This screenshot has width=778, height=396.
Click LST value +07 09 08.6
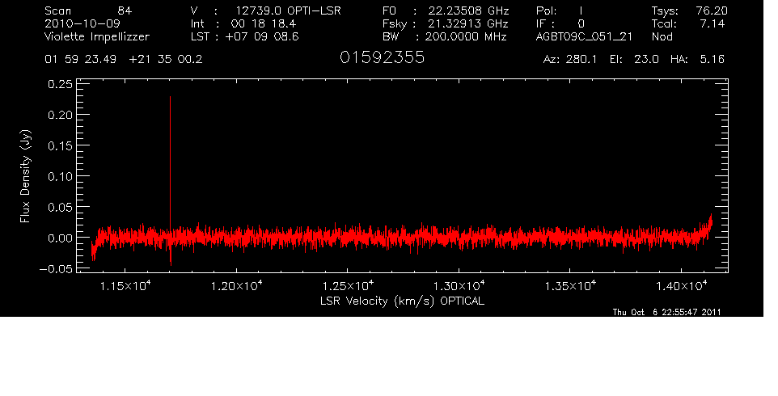coord(262,36)
